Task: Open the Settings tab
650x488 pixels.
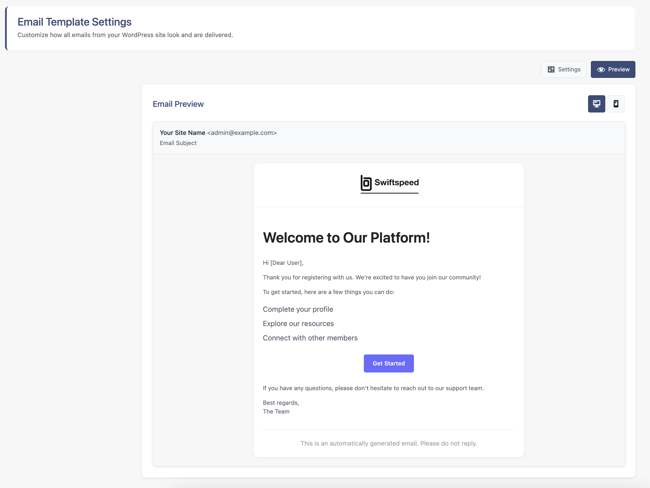Action: point(563,69)
